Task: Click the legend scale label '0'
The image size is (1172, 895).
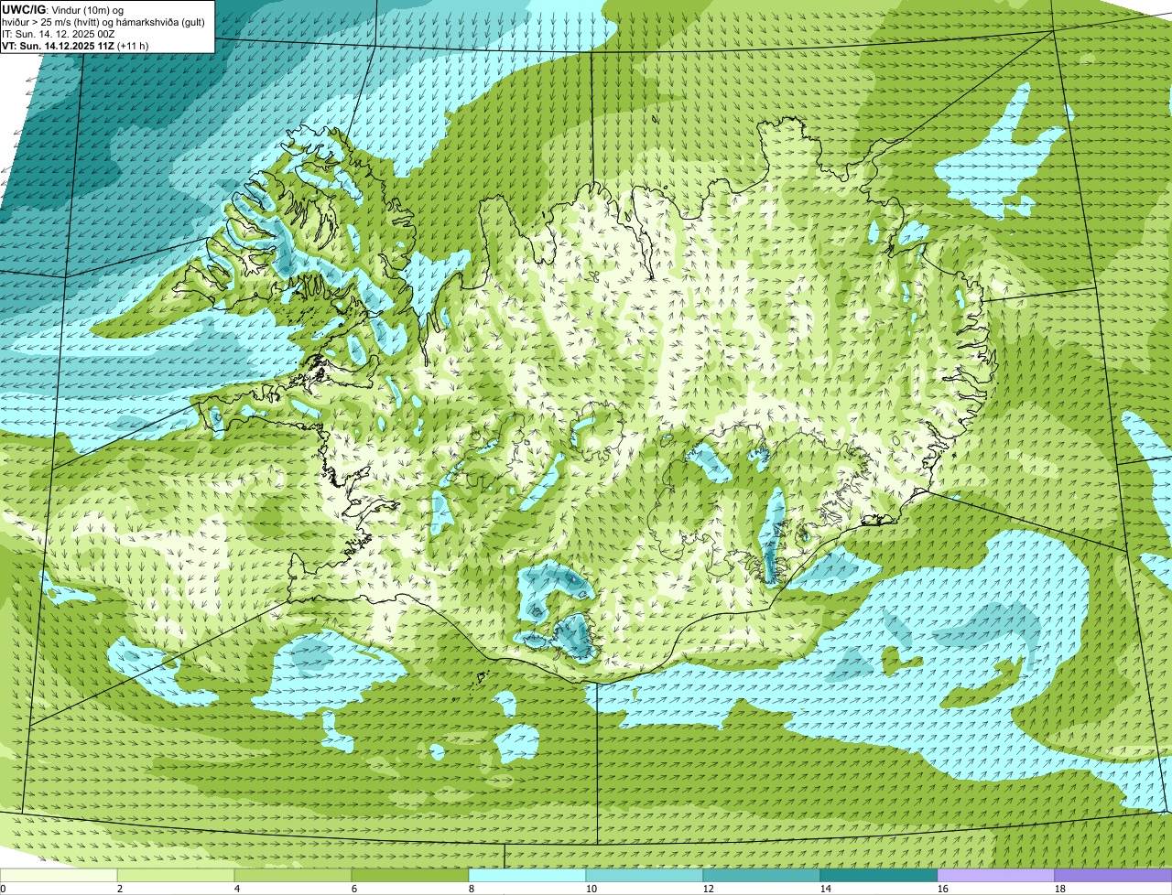Action: tap(3, 889)
